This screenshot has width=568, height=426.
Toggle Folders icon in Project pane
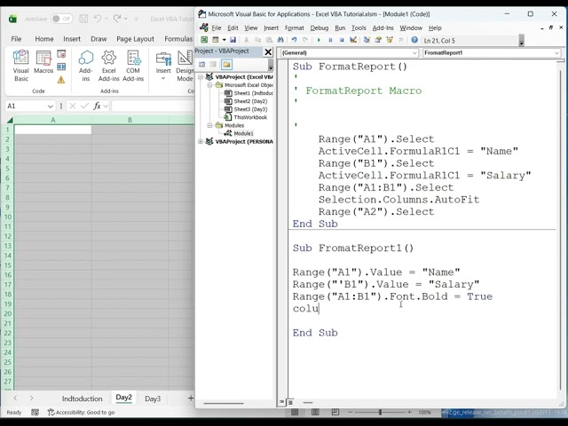coord(226,65)
